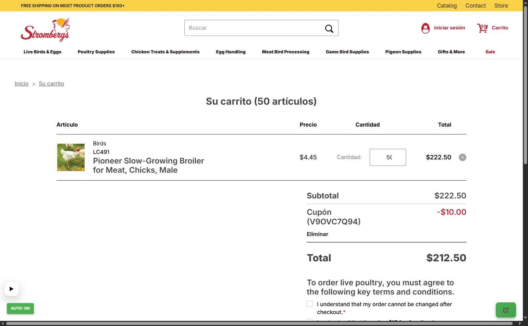Click Eliminar to remove the coupon
528x326 pixels.
tap(317, 234)
